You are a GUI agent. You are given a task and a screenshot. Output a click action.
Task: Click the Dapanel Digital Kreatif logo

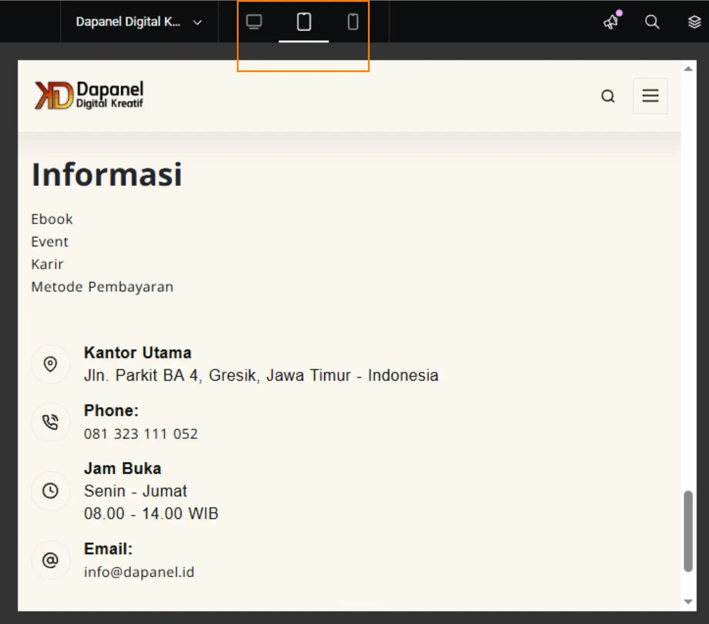click(x=89, y=94)
